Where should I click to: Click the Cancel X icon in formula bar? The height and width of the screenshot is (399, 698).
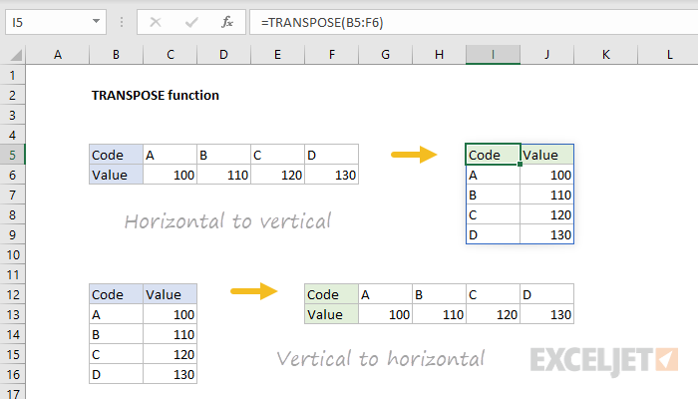click(x=156, y=22)
